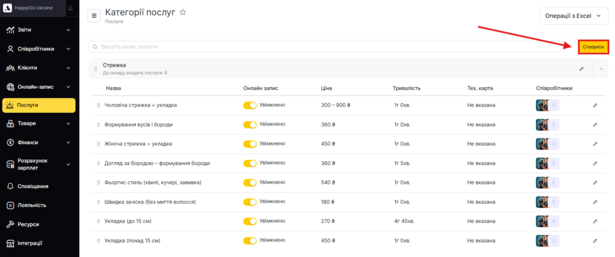Click the edit pencil for Швидка зачіска row

[x=595, y=202]
